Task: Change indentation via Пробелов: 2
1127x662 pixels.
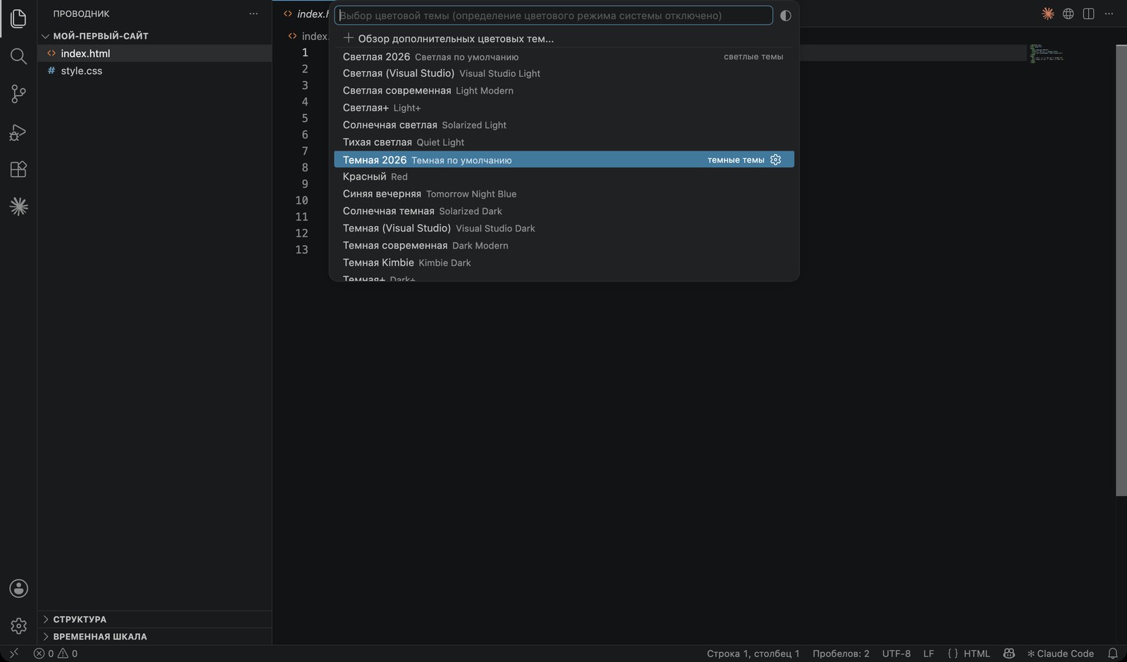Action: point(841,654)
